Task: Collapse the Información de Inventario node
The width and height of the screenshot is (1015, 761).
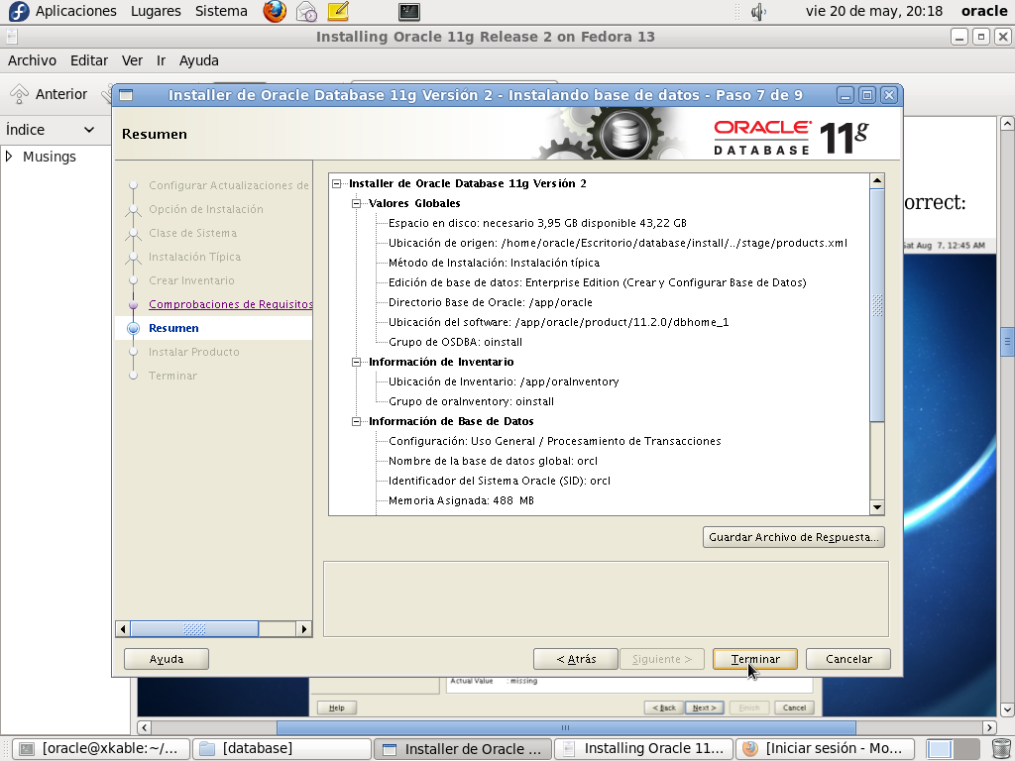Action: click(356, 362)
